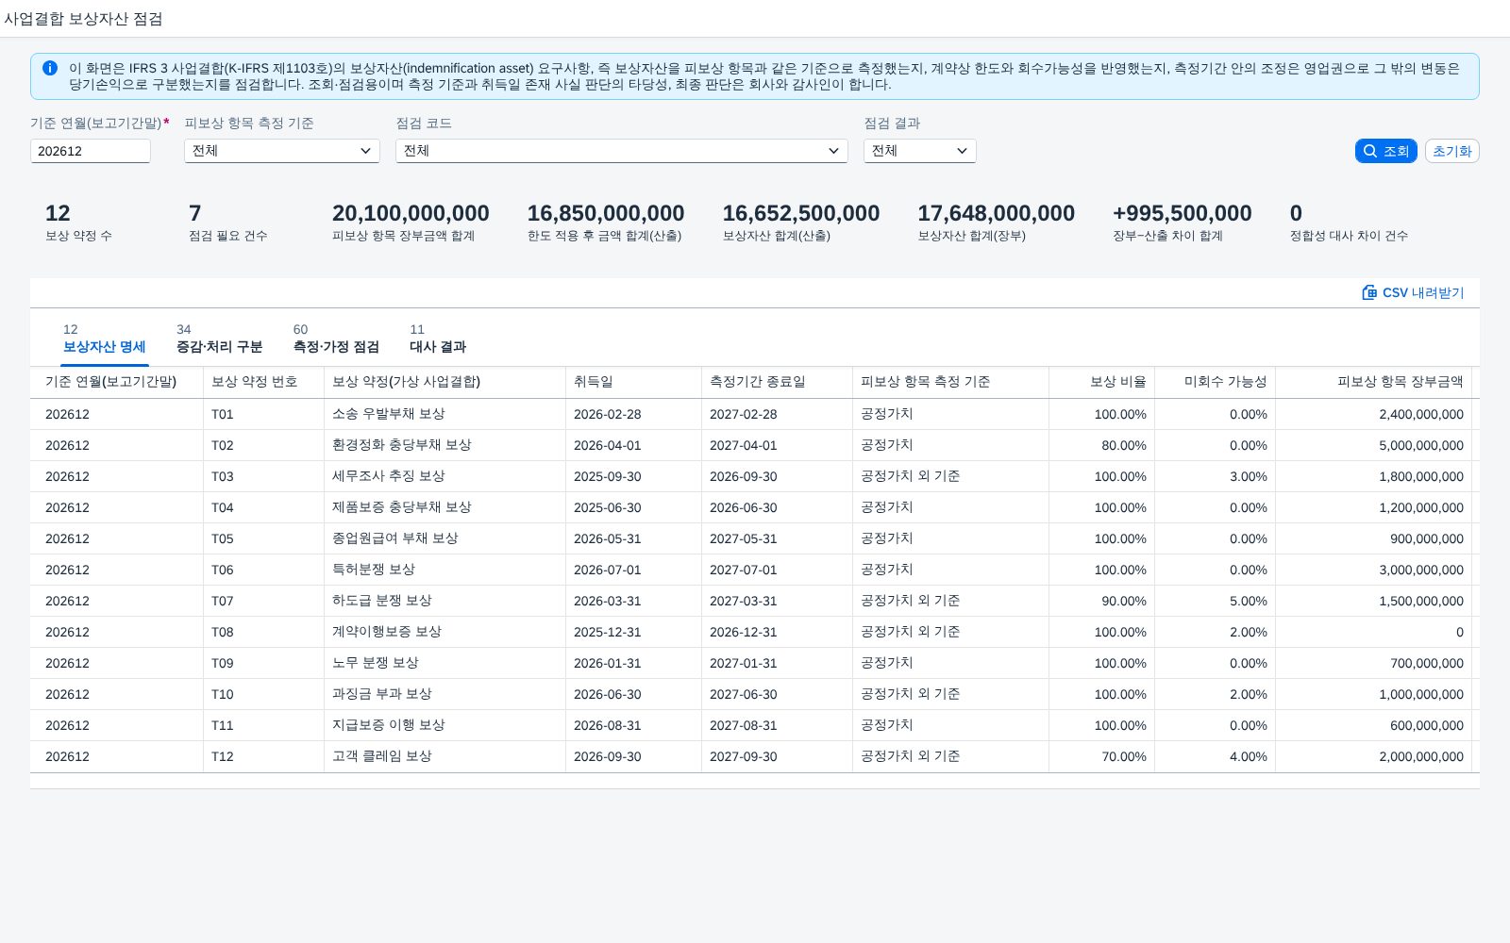This screenshot has width=1510, height=943.
Task: Select the 제품보증 충당부채 보상 cell
Action: pos(445,507)
